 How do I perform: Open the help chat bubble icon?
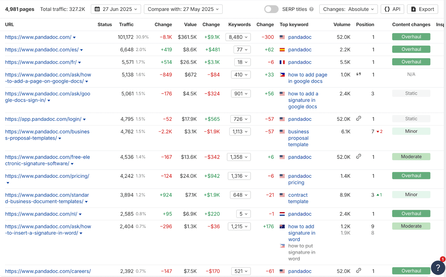pos(438,268)
